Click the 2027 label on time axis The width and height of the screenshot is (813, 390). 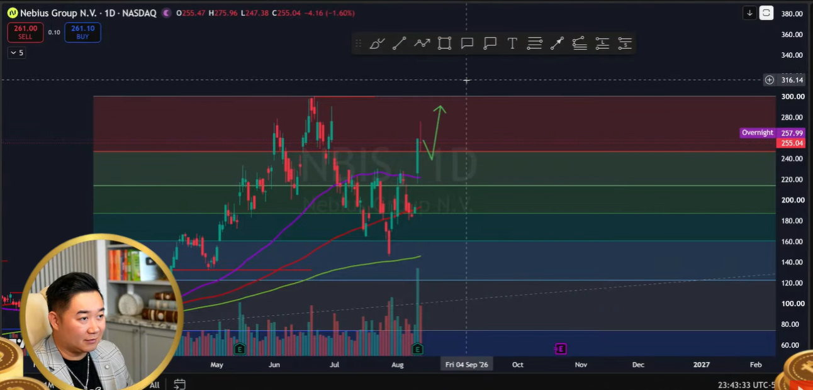pyautogui.click(x=701, y=365)
